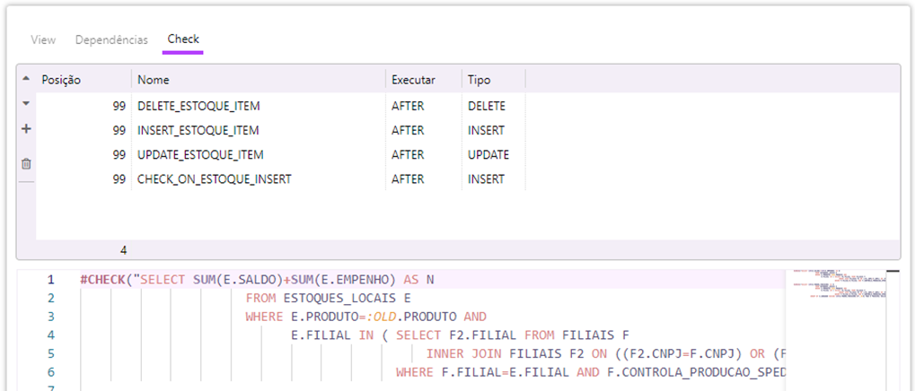Screen dimensions: 915x391
Task: Delete selected check with trash icon
Action: [26, 163]
